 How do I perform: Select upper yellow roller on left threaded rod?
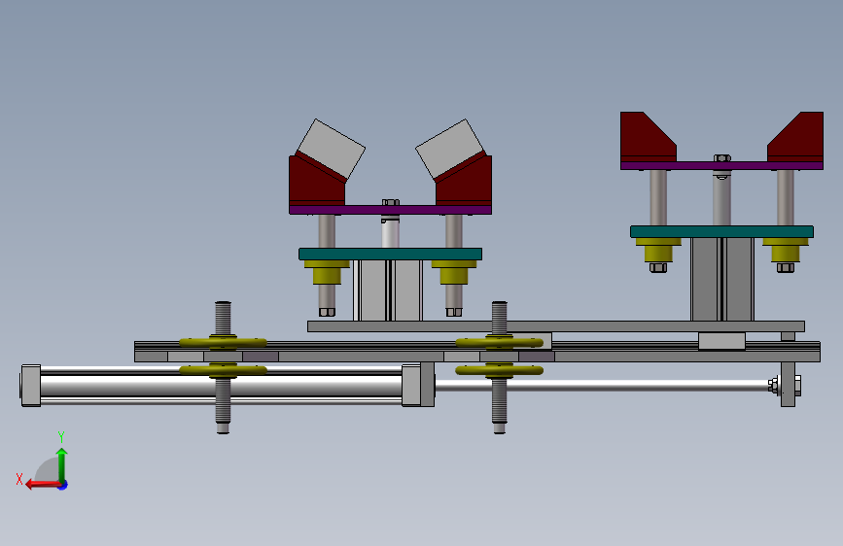tap(223, 342)
